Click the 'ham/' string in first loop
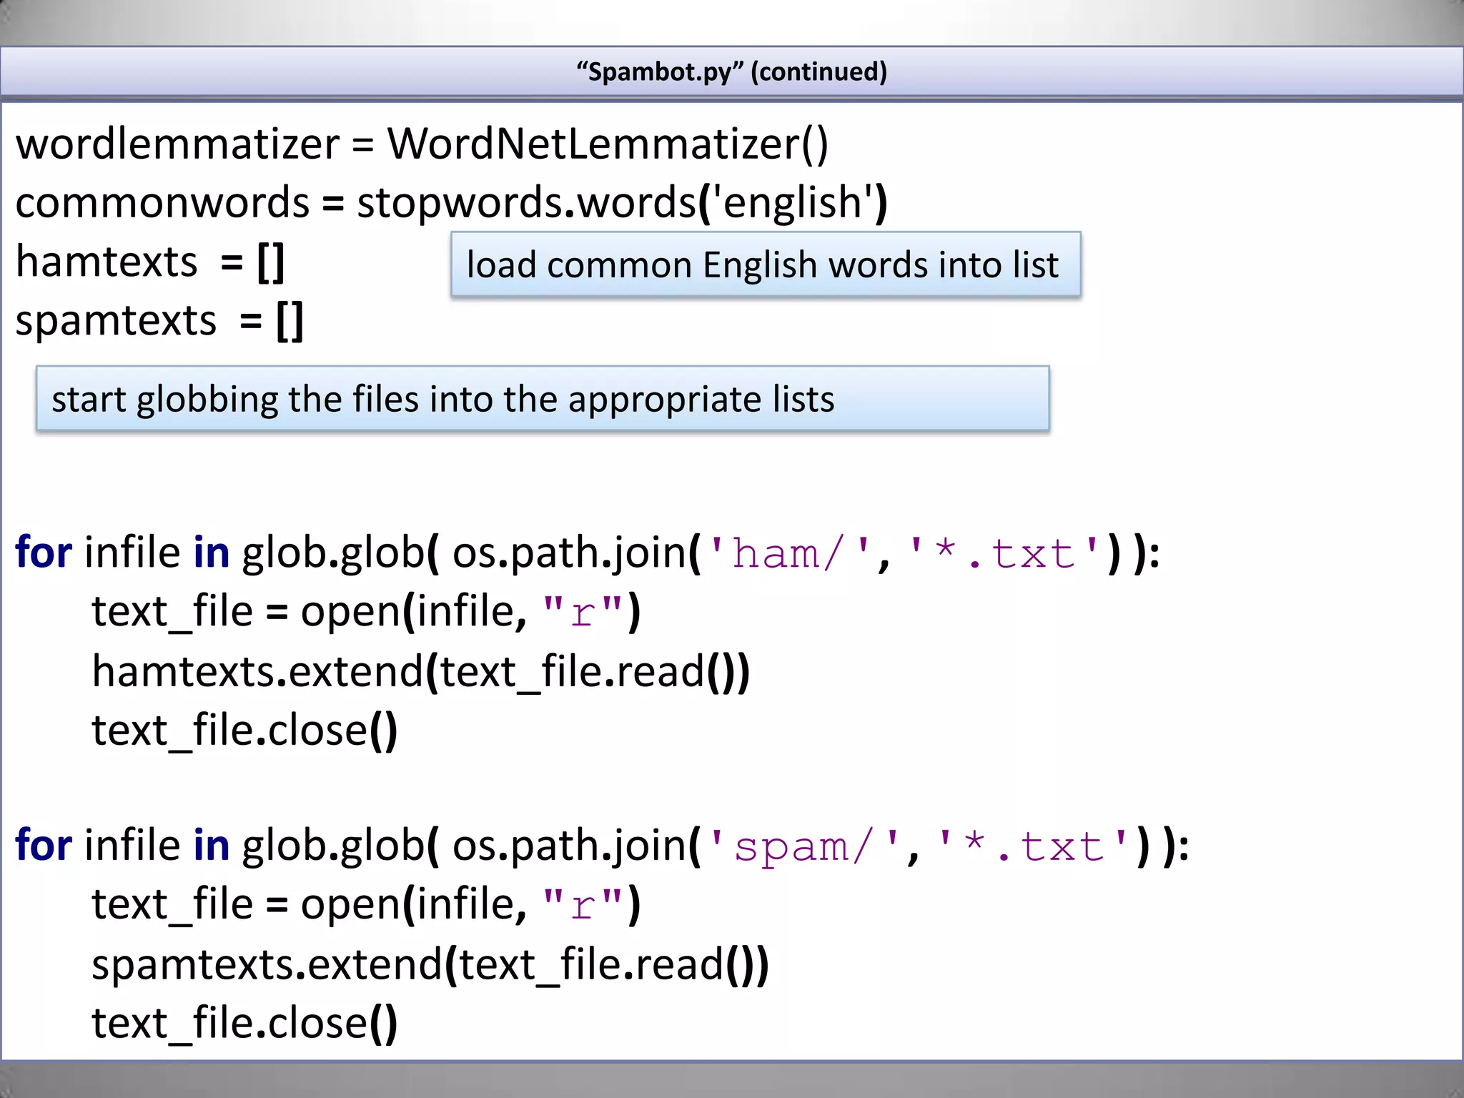The image size is (1464, 1098). point(790,553)
